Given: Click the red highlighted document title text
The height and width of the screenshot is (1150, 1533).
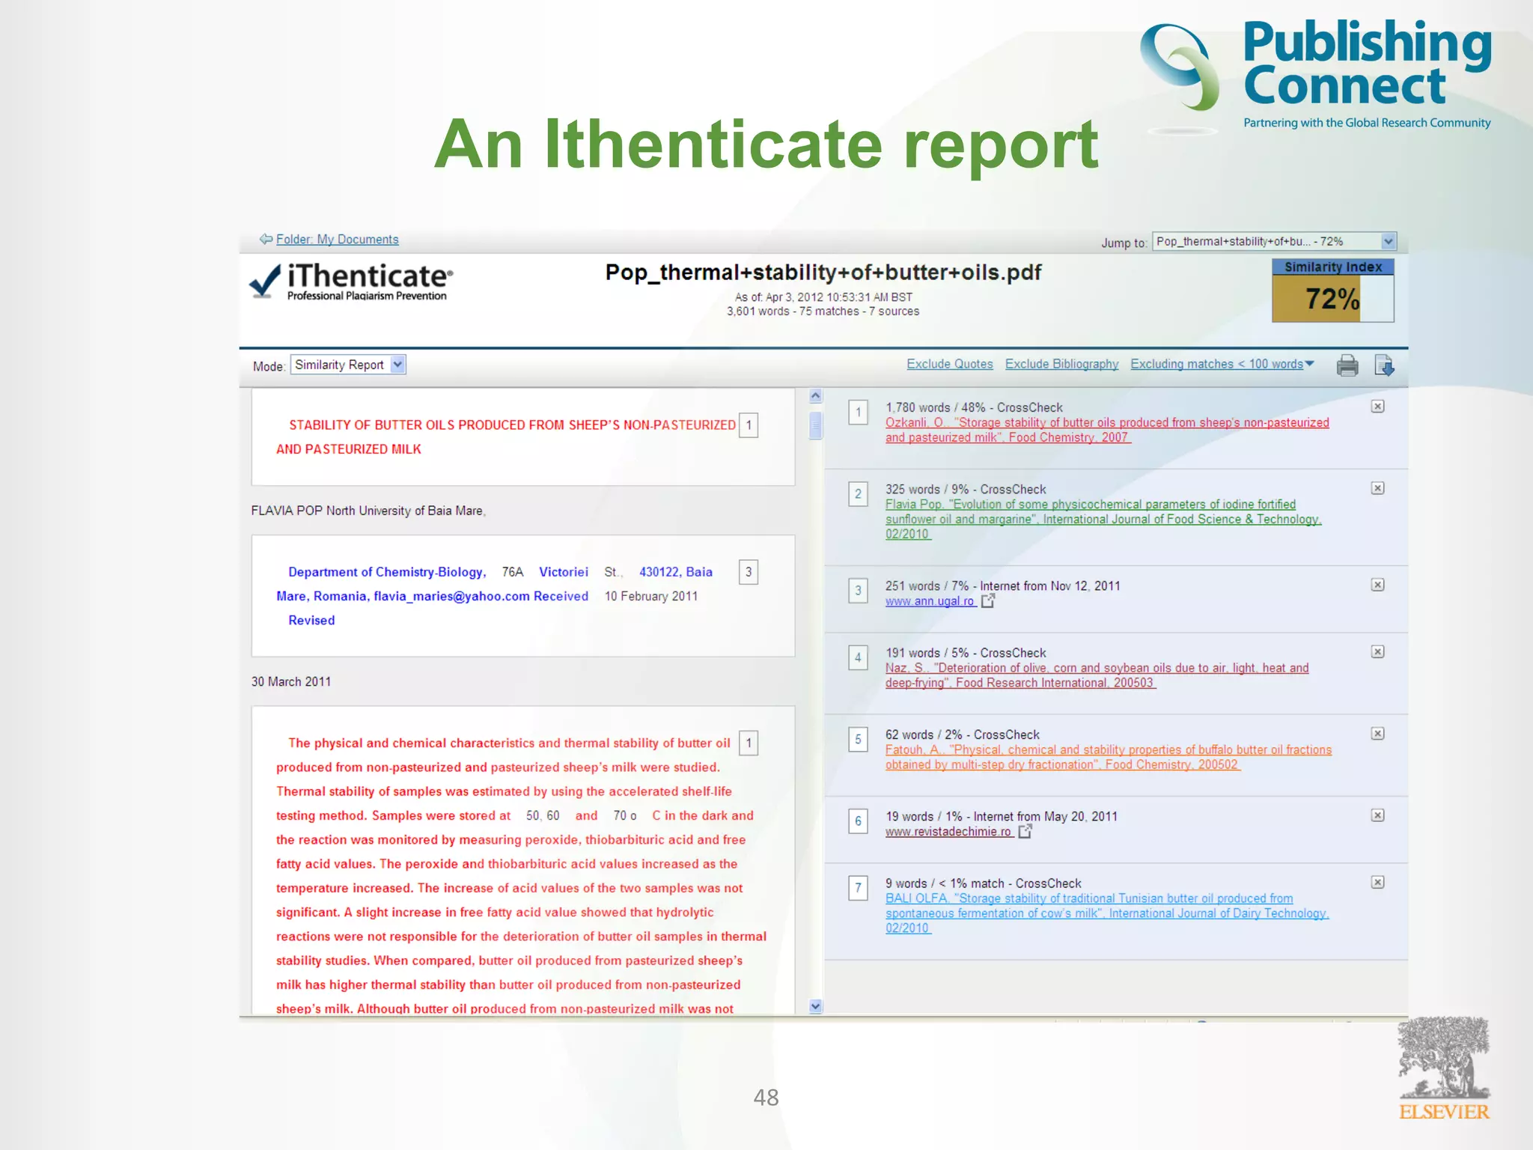Looking at the screenshot, I should (x=505, y=436).
